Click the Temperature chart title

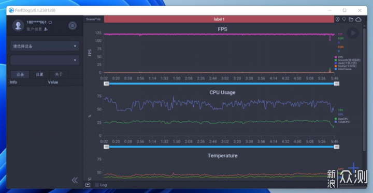pyautogui.click(x=222, y=156)
